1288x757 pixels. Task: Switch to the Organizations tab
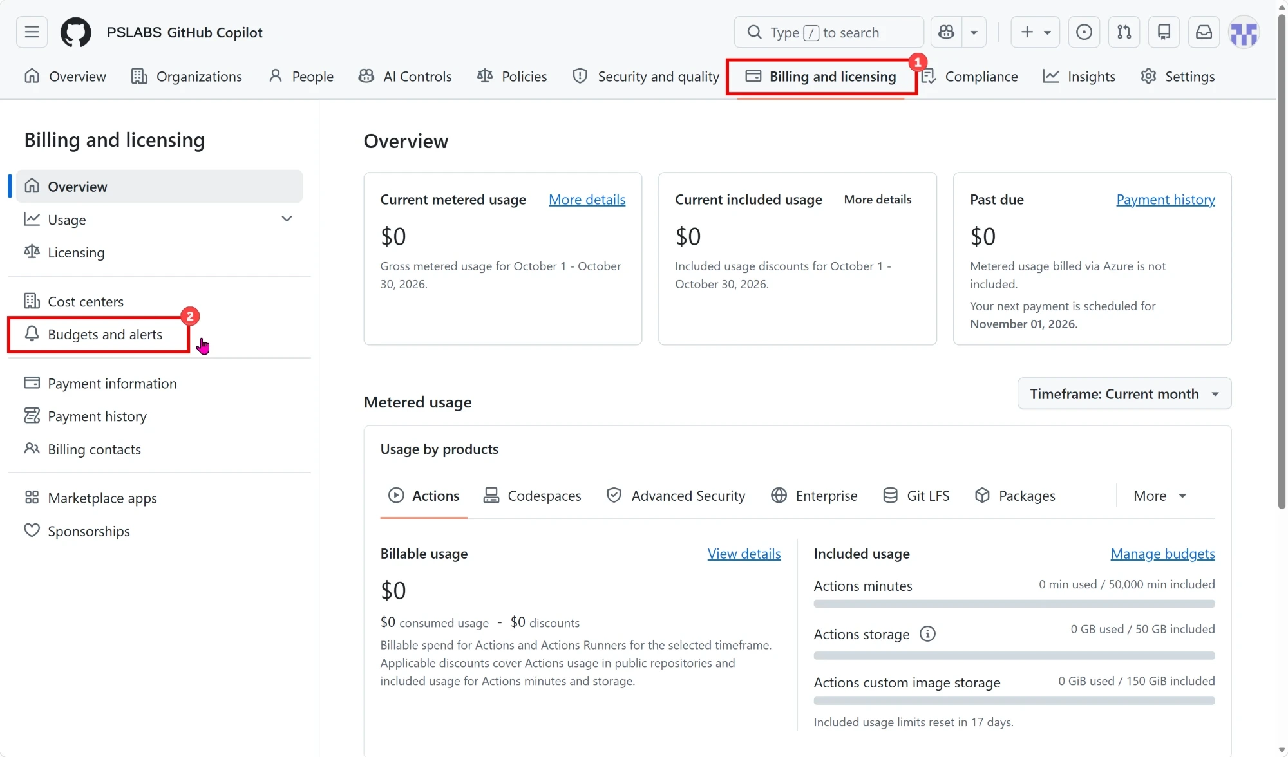[187, 76]
